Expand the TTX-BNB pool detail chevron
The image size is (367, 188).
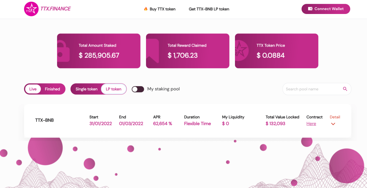click(x=333, y=124)
